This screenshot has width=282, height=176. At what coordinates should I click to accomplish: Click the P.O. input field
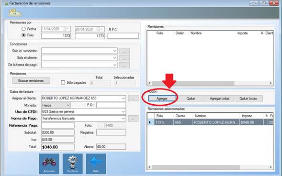point(111,105)
